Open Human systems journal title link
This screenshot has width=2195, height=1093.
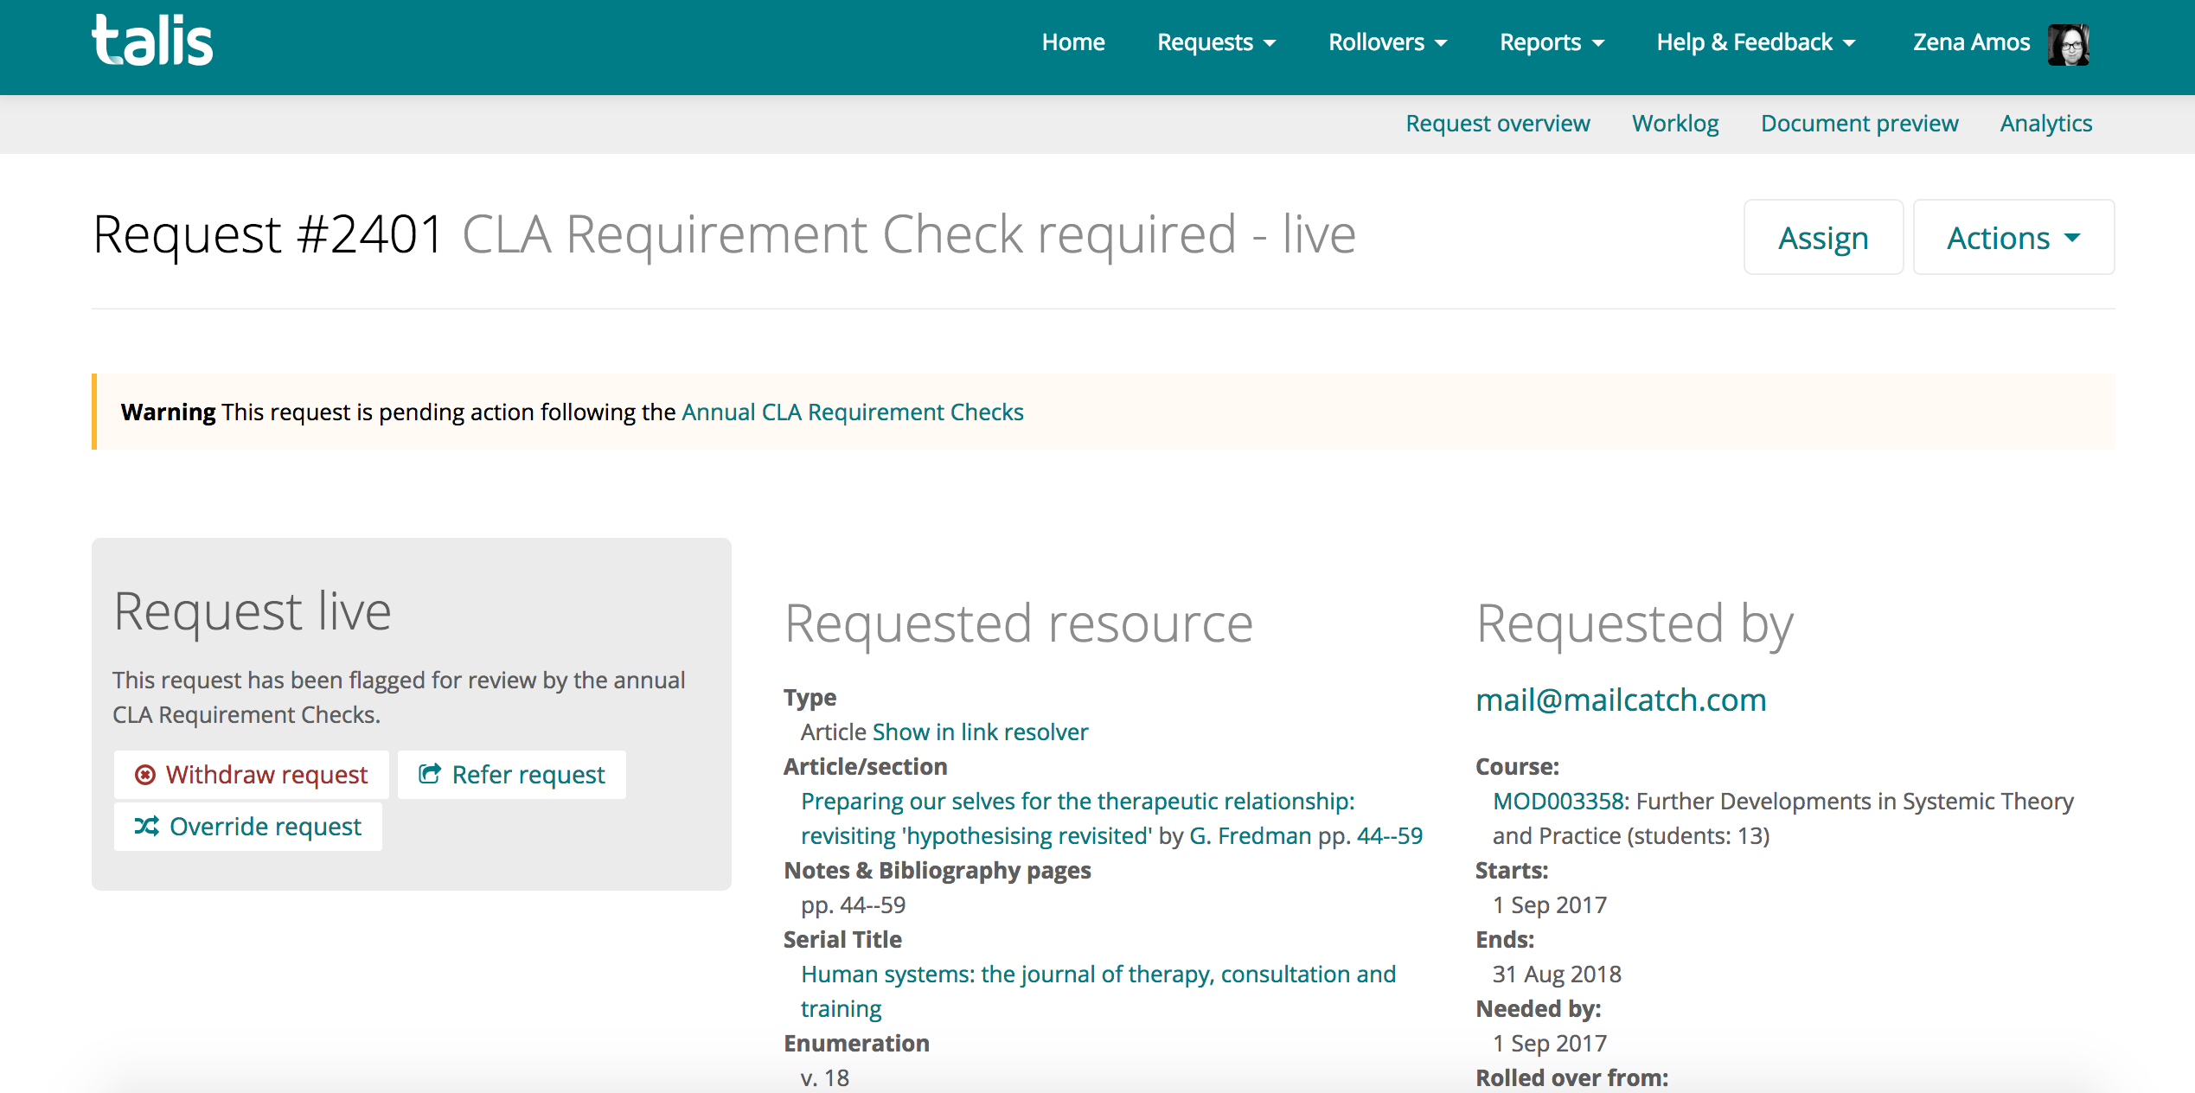(1098, 992)
